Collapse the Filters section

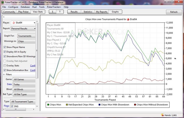pos(4,74)
